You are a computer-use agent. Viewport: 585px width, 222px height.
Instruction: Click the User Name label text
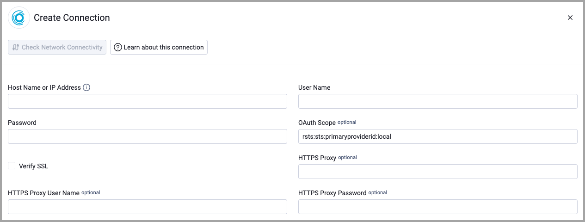[314, 87]
